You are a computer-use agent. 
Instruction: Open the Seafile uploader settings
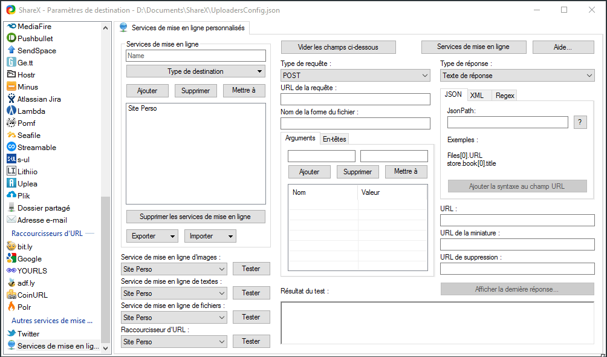pyautogui.click(x=29, y=135)
